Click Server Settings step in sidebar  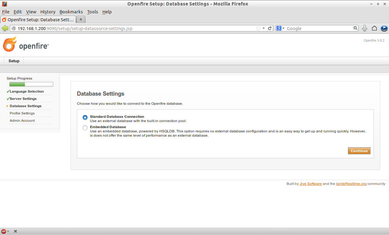pyautogui.click(x=23, y=99)
